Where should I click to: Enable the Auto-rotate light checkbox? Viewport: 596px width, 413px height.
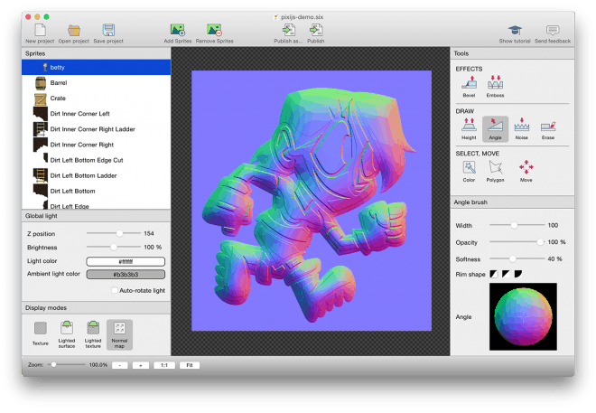pyautogui.click(x=114, y=290)
